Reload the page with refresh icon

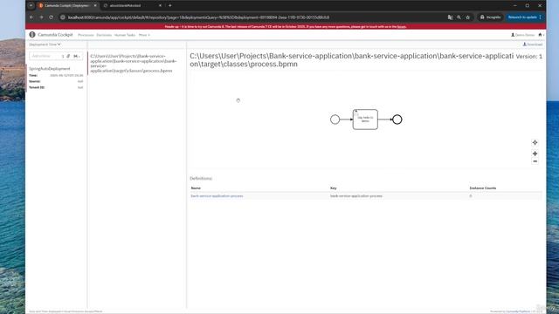(51, 17)
